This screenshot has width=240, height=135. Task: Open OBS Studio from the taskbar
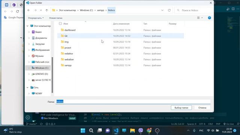point(157,130)
